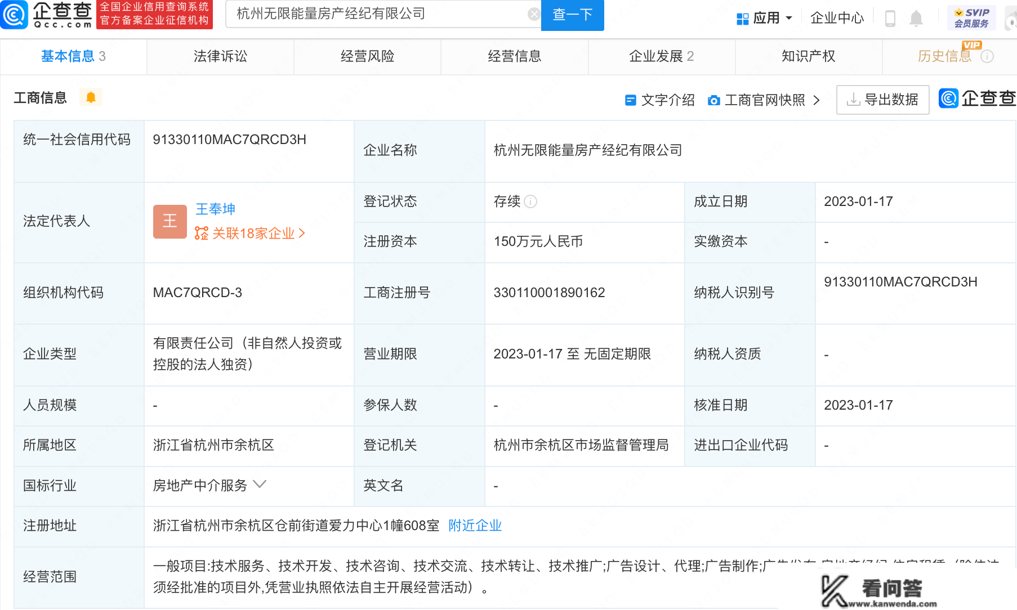Open SVIP member services badge

point(971,18)
